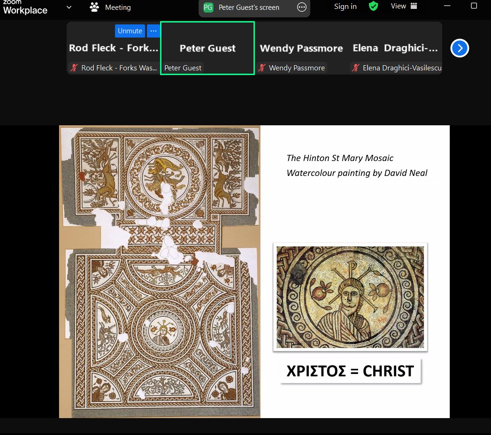The height and width of the screenshot is (435, 491).
Task: Click the Zoom Workplace logo
Action: (25, 8)
